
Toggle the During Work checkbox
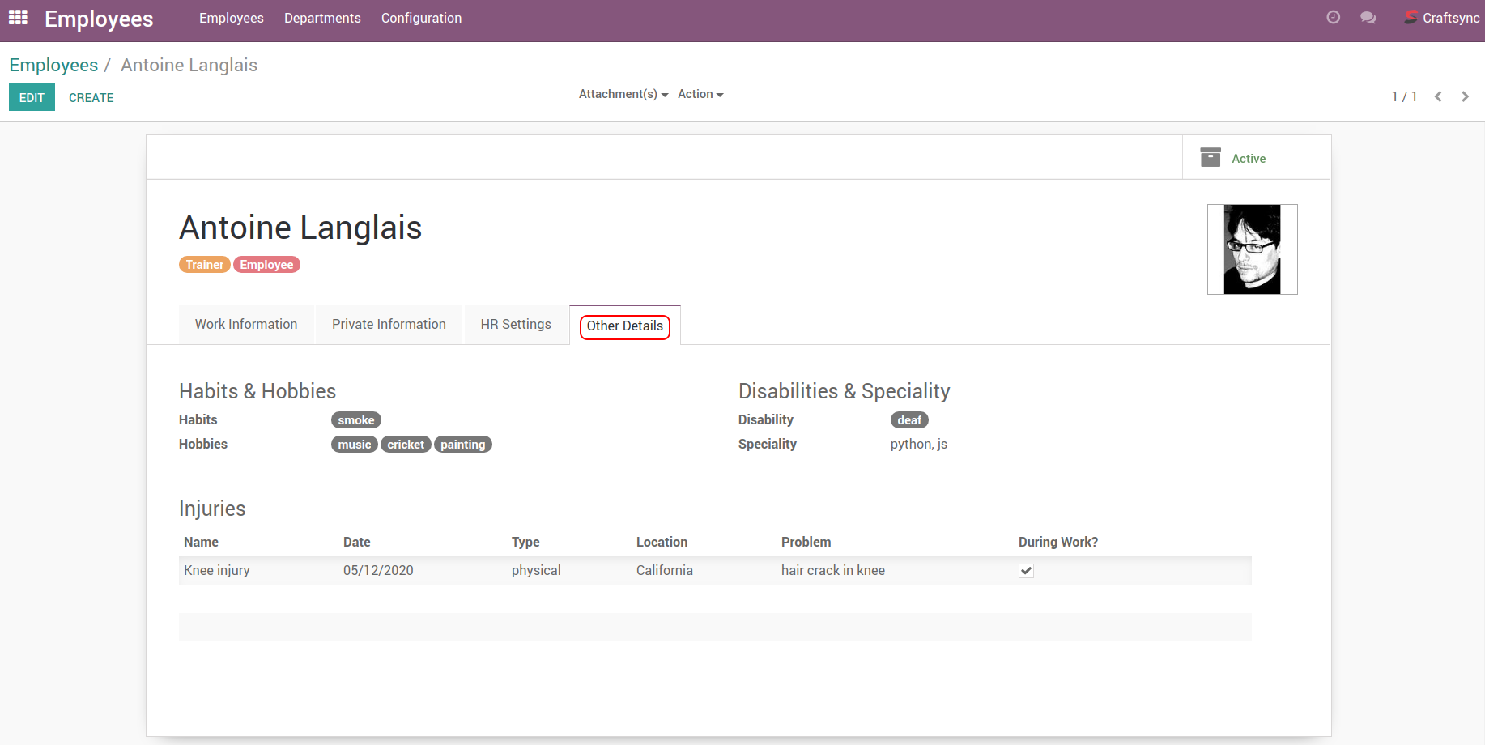(x=1026, y=571)
